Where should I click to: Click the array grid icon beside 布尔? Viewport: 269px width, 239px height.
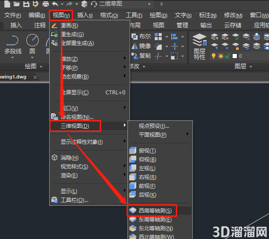tap(158, 37)
